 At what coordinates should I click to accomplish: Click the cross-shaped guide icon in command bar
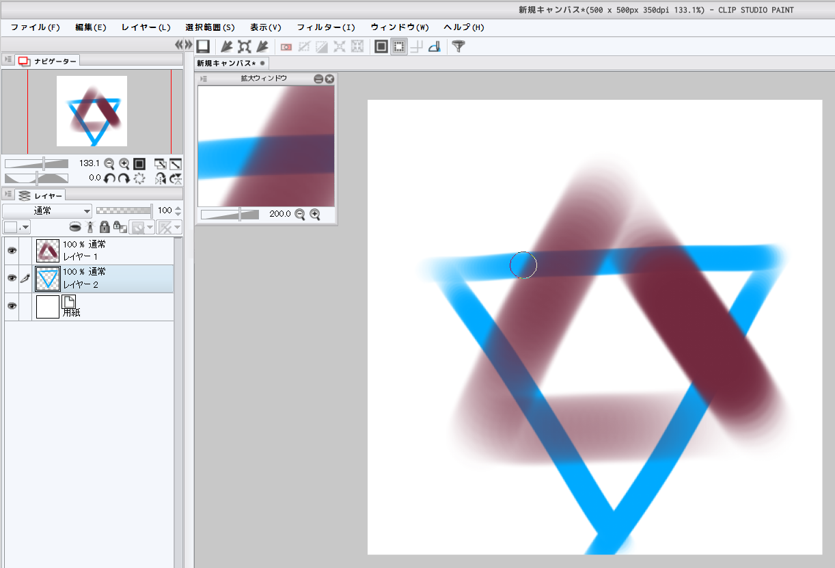tap(416, 46)
